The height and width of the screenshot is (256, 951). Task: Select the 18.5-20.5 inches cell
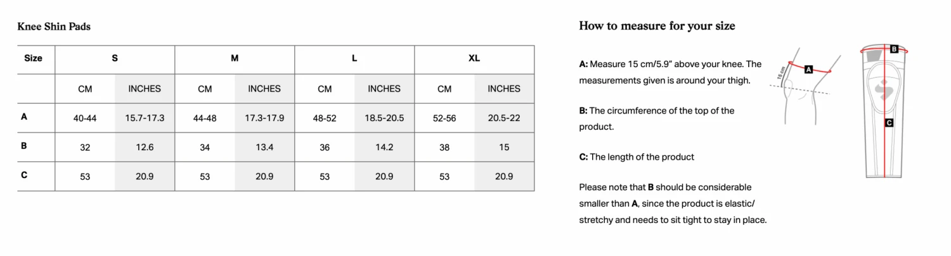pos(384,118)
